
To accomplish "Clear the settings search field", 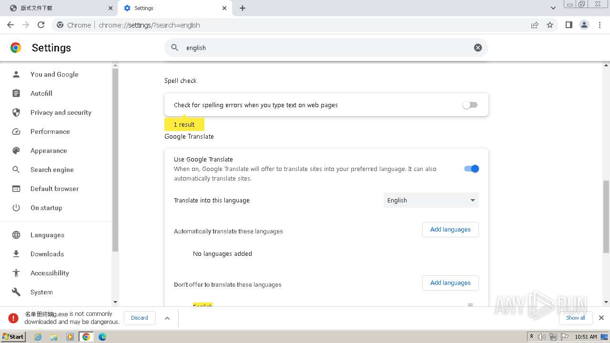I will [478, 48].
